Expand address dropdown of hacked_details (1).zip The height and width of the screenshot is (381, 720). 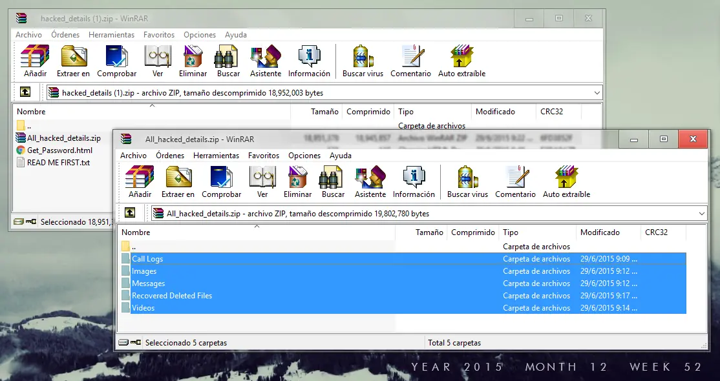(x=597, y=93)
